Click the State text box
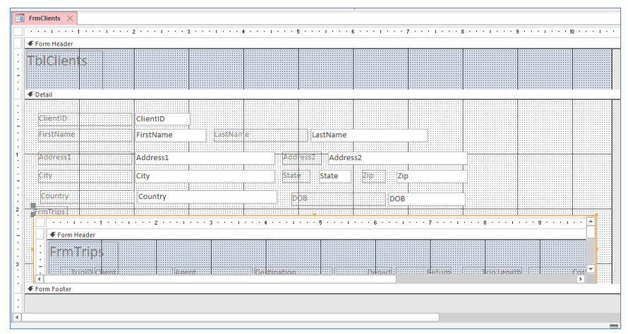628x334 pixels. coord(335,176)
